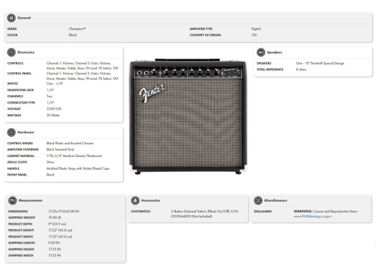Select the Accessories section heading
The width and height of the screenshot is (376, 277).
pyautogui.click(x=150, y=200)
